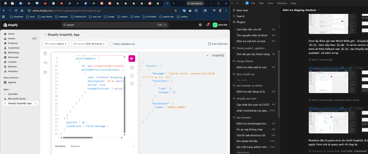Open the GraphiQL documentation explorer icon
Viewport: 368px width, 154px height.
click(45, 54)
